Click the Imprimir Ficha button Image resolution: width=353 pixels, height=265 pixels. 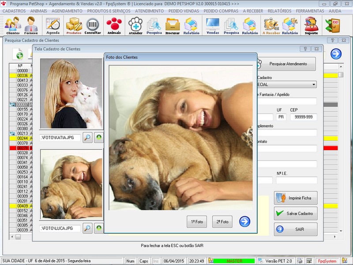click(295, 197)
